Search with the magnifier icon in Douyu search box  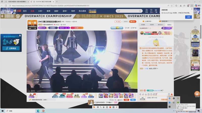click(140, 11)
